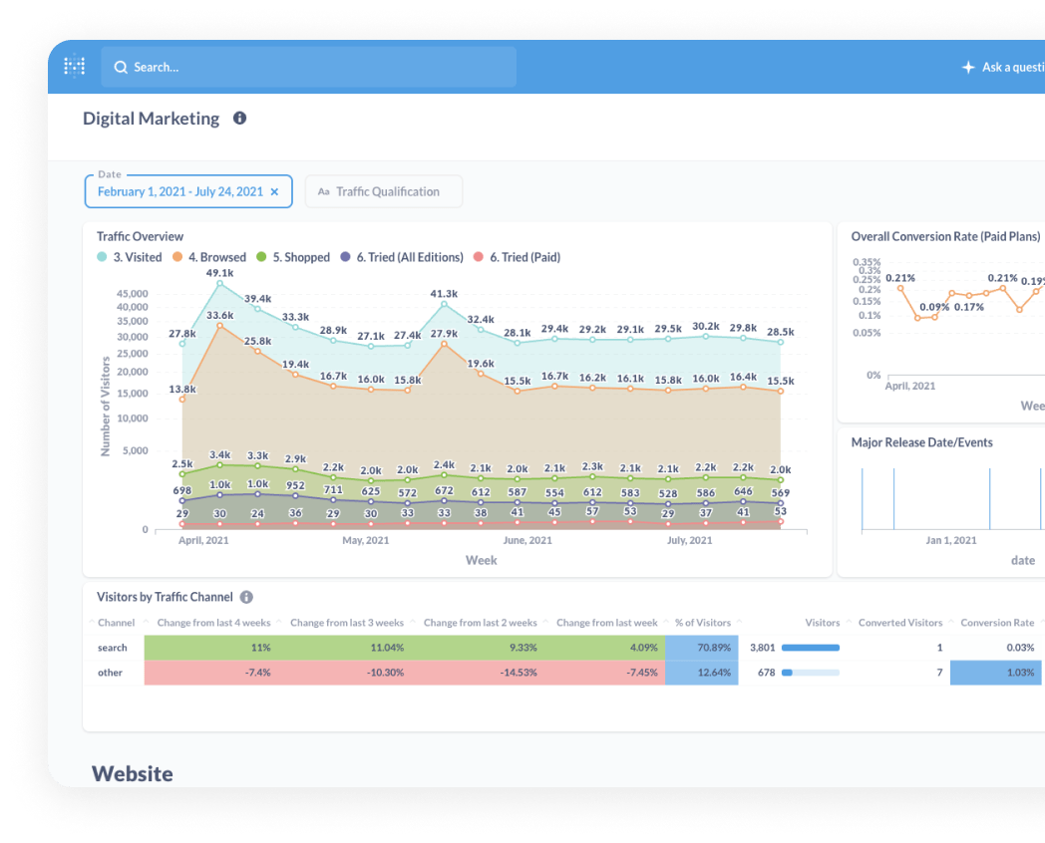
Task: Click the magnifying glass icon in the search bar
Action: pyautogui.click(x=121, y=67)
